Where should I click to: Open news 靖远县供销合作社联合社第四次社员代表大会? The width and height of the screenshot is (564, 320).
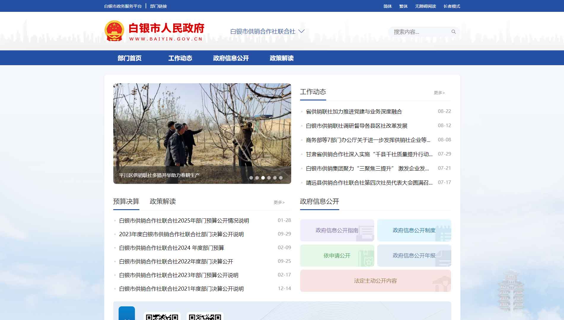[x=369, y=183]
